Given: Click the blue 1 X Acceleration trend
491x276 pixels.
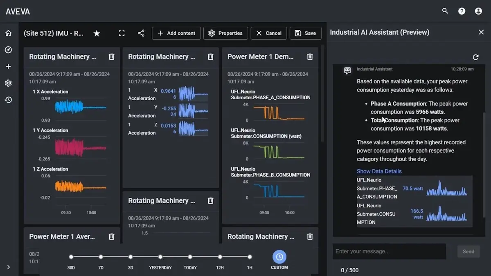Looking at the screenshot, I should click(81, 108).
